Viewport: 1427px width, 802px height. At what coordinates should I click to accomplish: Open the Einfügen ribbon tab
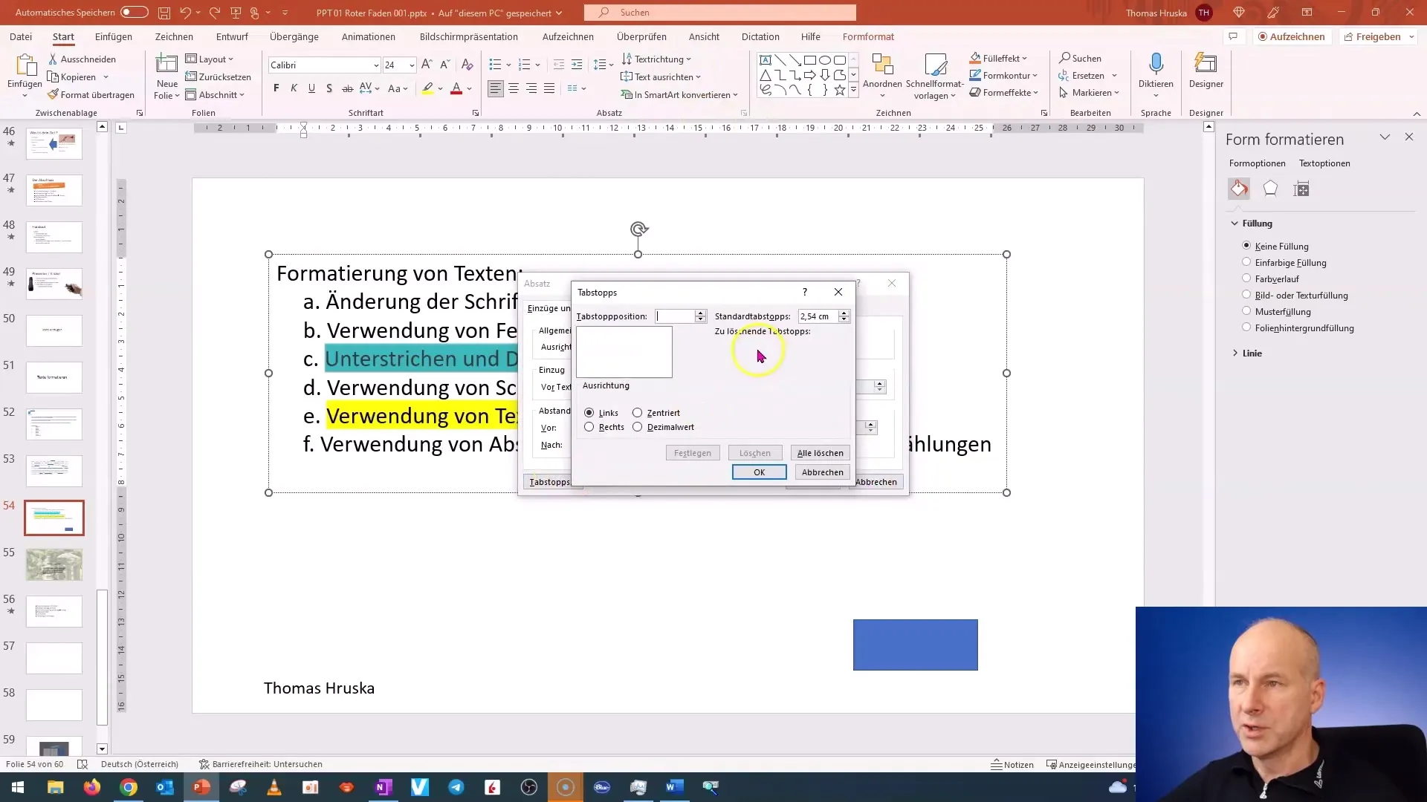click(x=113, y=36)
